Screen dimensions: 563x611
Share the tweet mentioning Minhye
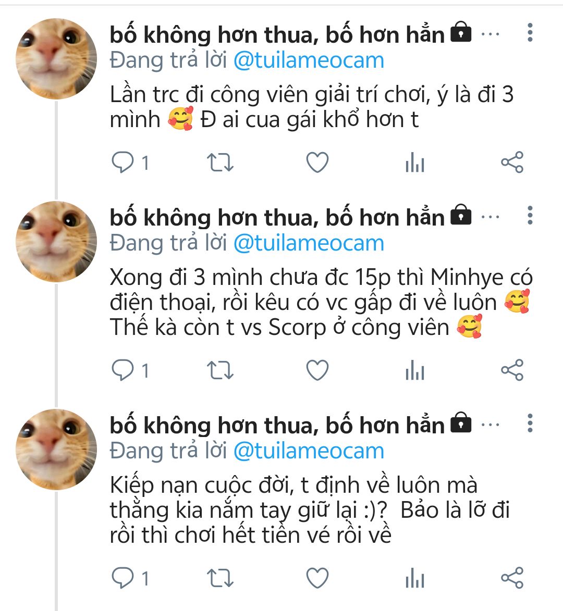tap(512, 370)
